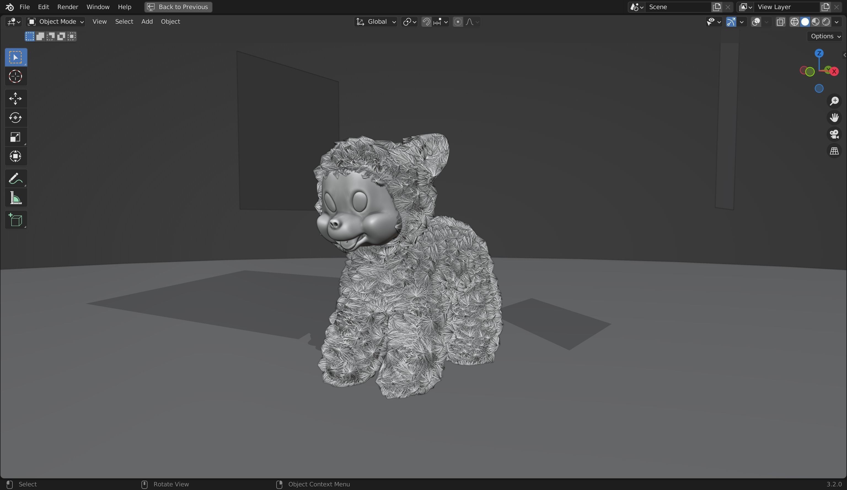This screenshot has height=490, width=847.
Task: Toggle show gizmo button
Action: pyautogui.click(x=731, y=22)
